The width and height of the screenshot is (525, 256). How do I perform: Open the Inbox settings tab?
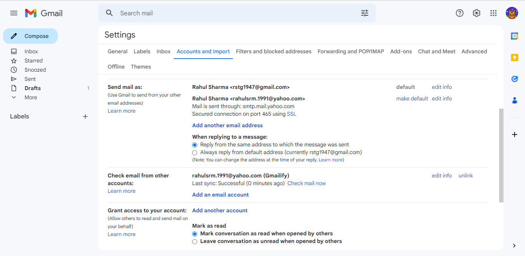pyautogui.click(x=163, y=51)
